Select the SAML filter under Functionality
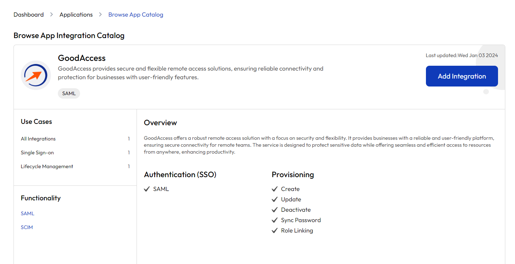The image size is (515, 264). [27, 213]
